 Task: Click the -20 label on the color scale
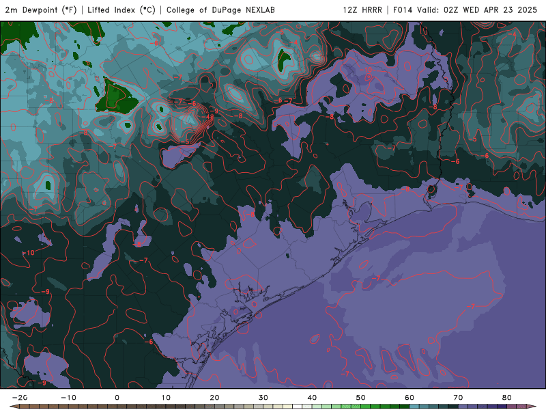click(x=20, y=398)
